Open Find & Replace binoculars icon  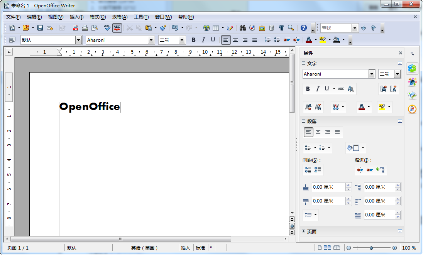(x=243, y=28)
